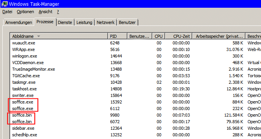Open the Leistung tab
The height and width of the screenshot is (139, 261).
(84, 22)
